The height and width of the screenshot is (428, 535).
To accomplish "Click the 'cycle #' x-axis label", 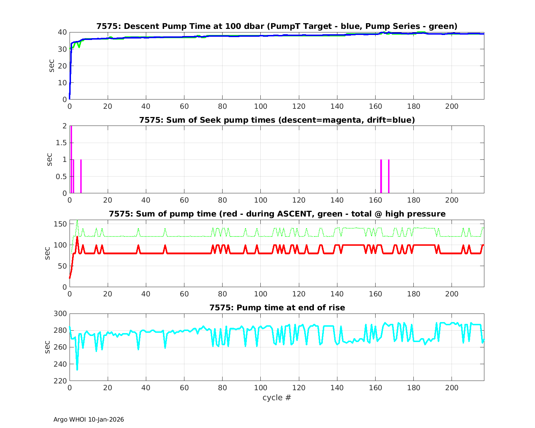I will (x=277, y=397).
